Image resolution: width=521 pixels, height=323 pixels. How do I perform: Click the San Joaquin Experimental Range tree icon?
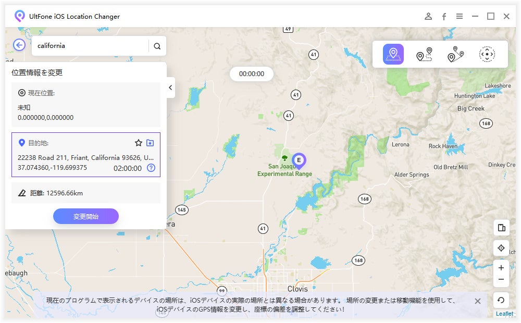[x=284, y=157]
